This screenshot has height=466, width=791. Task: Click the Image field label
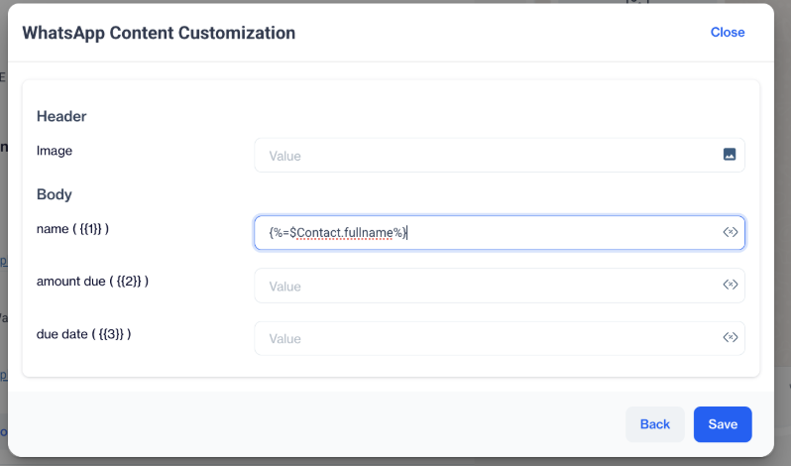tap(55, 151)
